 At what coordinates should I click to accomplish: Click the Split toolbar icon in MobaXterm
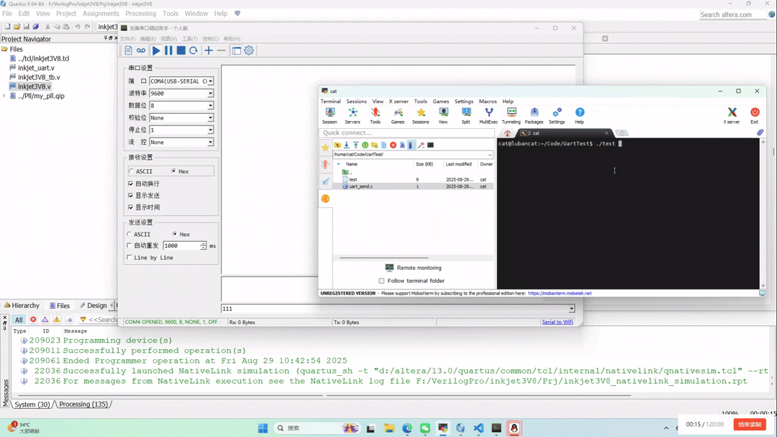click(465, 116)
